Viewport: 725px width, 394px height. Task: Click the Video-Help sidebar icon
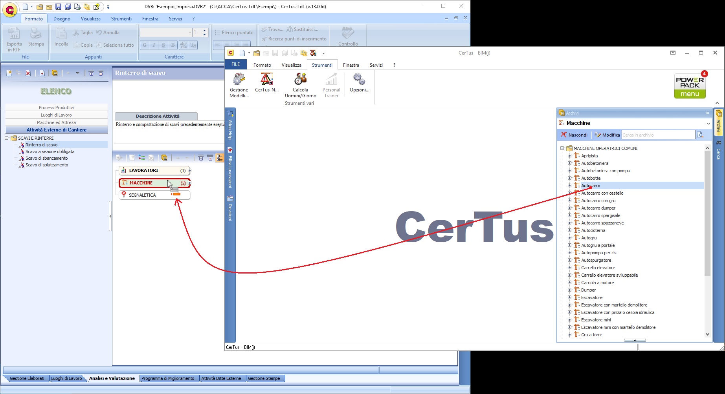(230, 126)
